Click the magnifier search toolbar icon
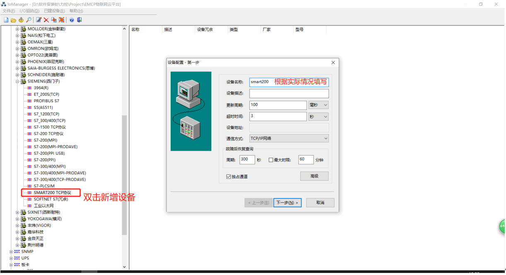This screenshot has width=506, height=275. tap(29, 19)
